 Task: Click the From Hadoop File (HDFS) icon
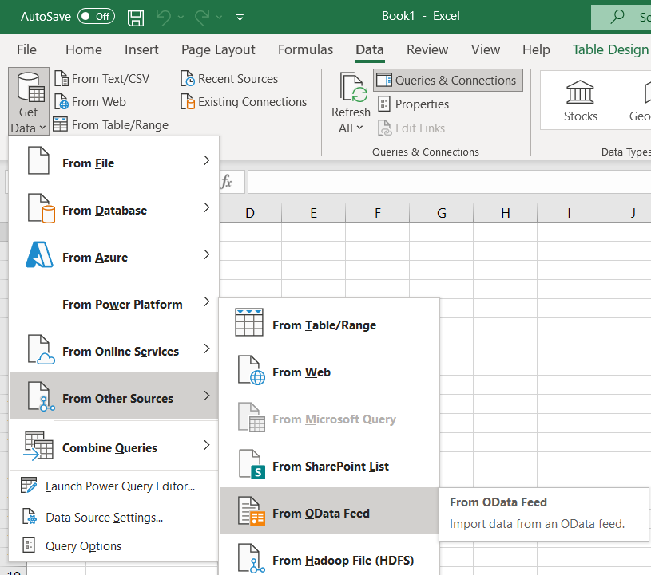(x=252, y=558)
